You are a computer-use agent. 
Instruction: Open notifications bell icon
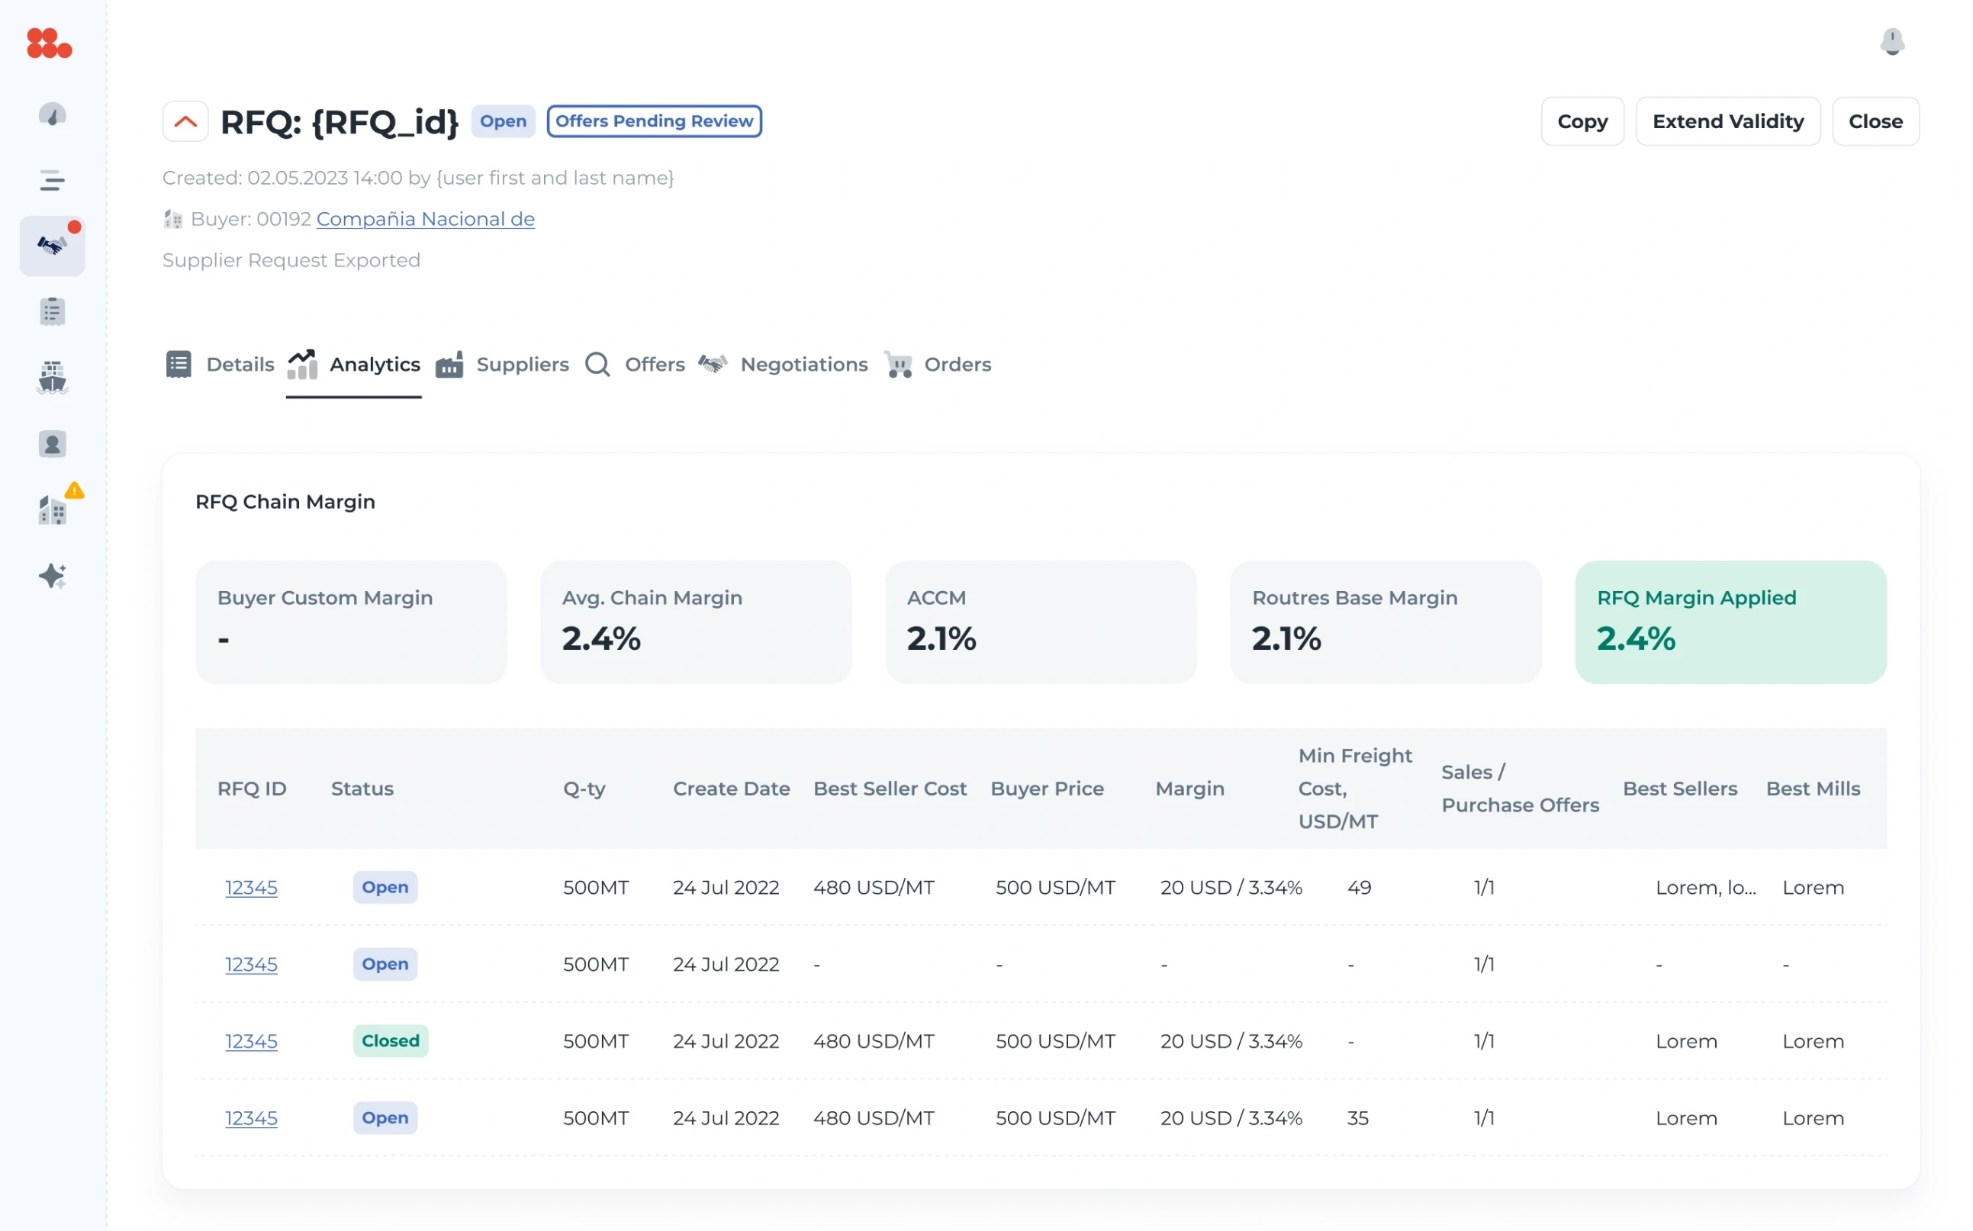coord(1891,41)
